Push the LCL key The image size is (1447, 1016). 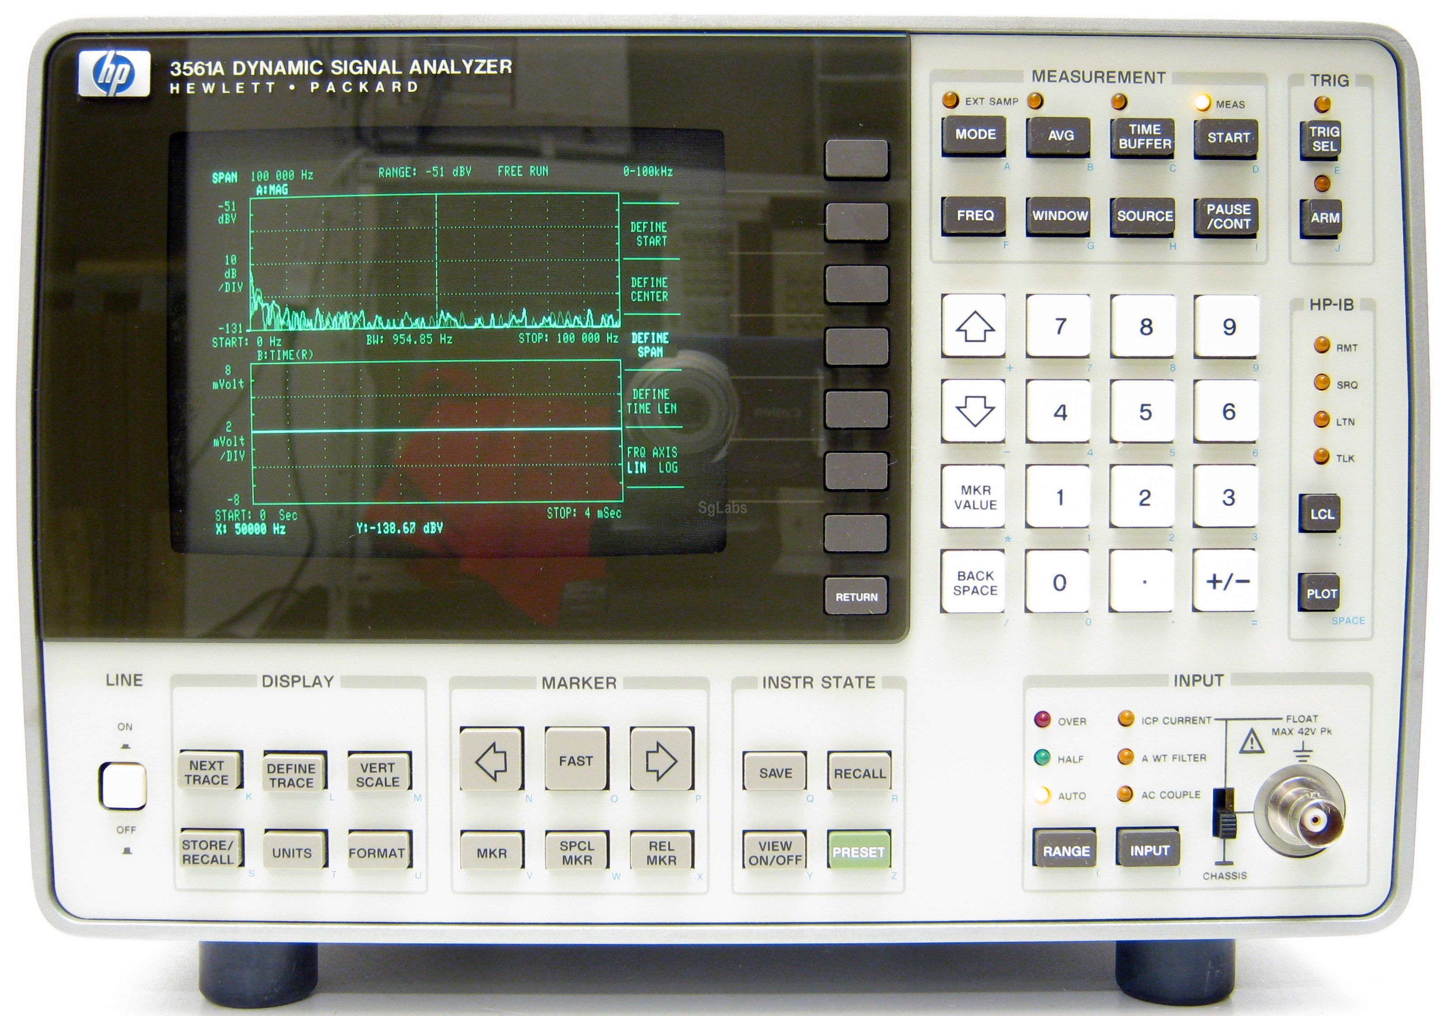pos(1320,514)
